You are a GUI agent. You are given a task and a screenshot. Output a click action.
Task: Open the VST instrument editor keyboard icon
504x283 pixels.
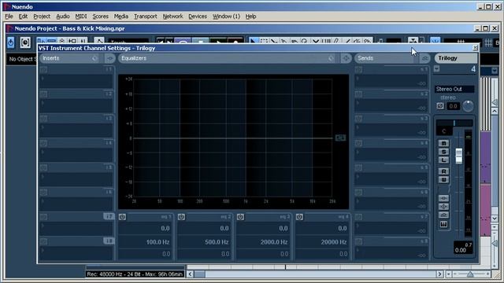[444, 225]
